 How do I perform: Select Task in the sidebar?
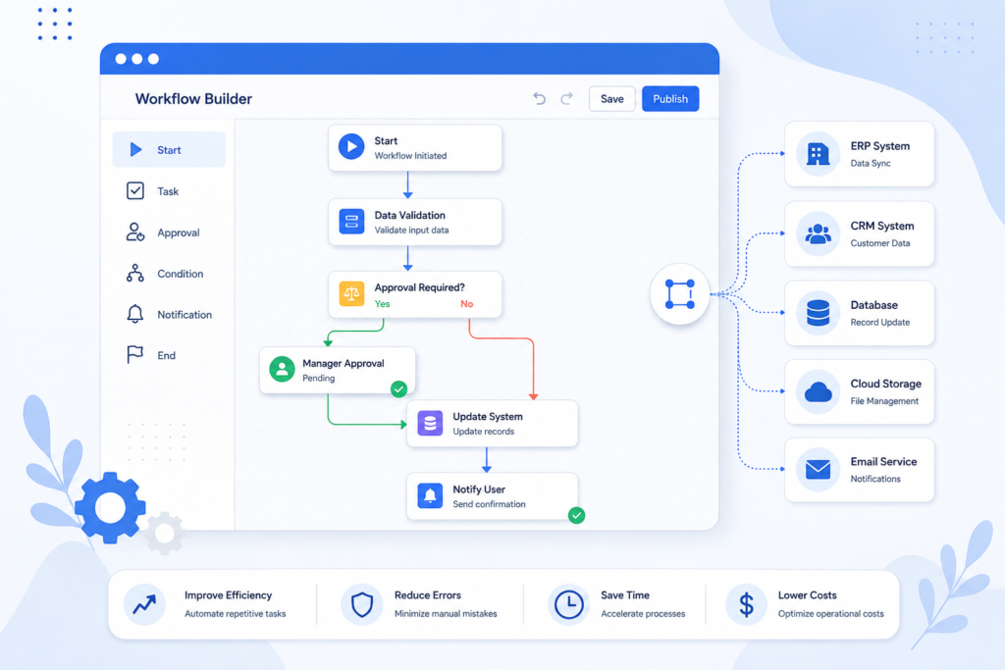169,191
